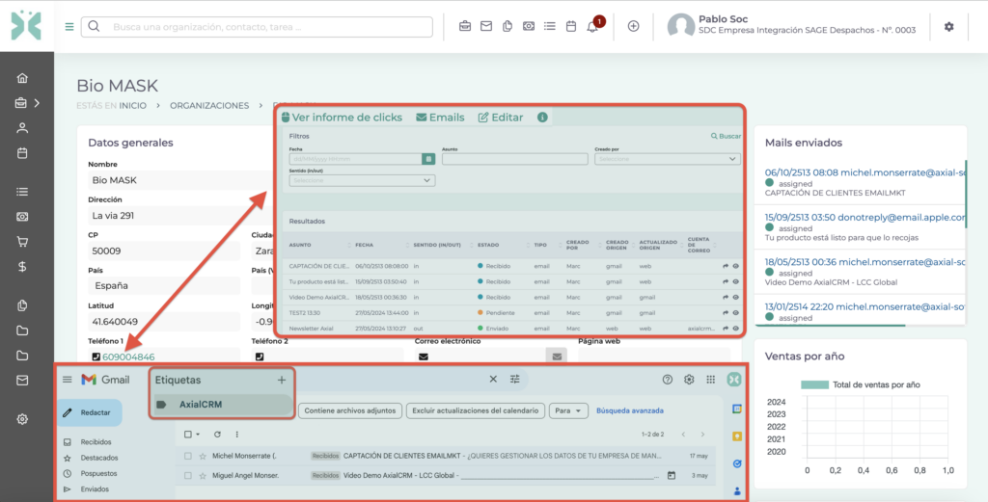
Task: Show Gmail search options sliders icon
Action: (515, 379)
